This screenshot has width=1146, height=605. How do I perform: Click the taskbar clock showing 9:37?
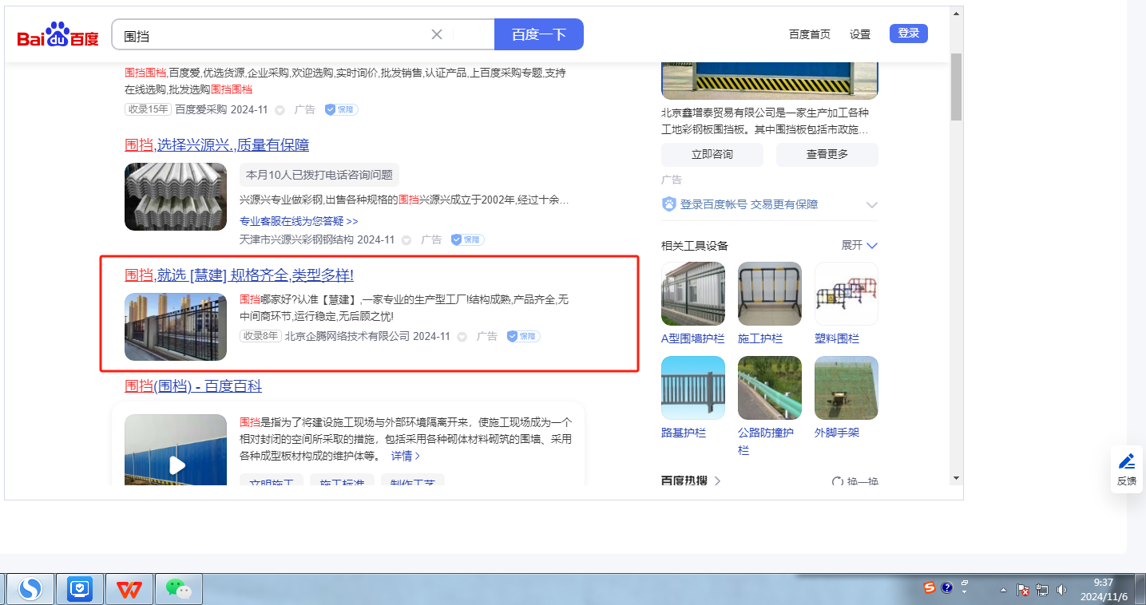click(1104, 590)
